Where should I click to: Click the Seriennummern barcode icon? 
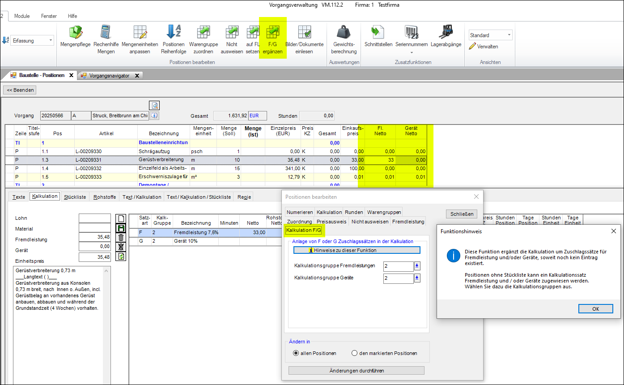coord(411,33)
